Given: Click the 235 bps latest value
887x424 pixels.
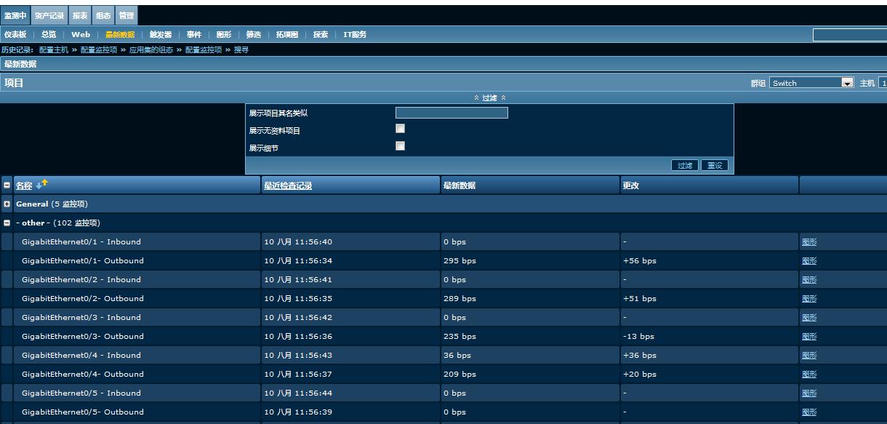Looking at the screenshot, I should (459, 336).
